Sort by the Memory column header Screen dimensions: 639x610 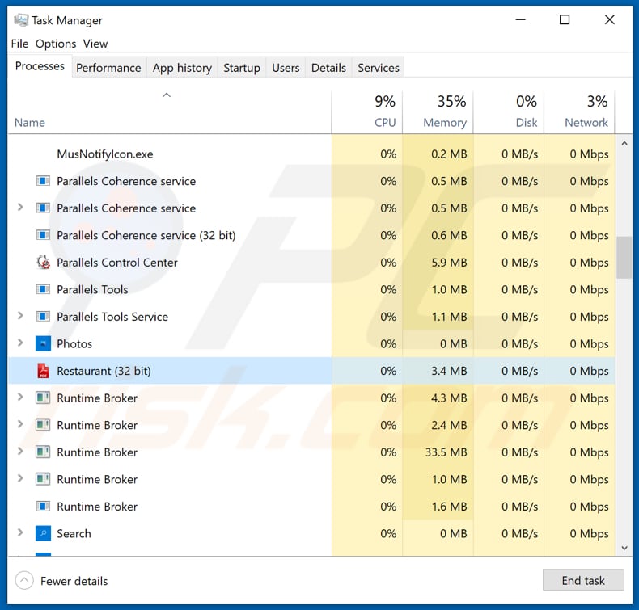(x=438, y=112)
